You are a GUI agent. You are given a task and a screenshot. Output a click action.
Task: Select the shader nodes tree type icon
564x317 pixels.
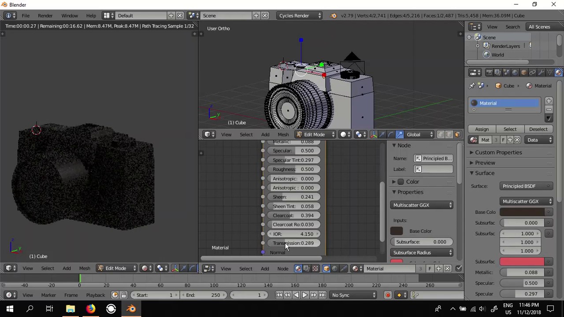coord(298,269)
